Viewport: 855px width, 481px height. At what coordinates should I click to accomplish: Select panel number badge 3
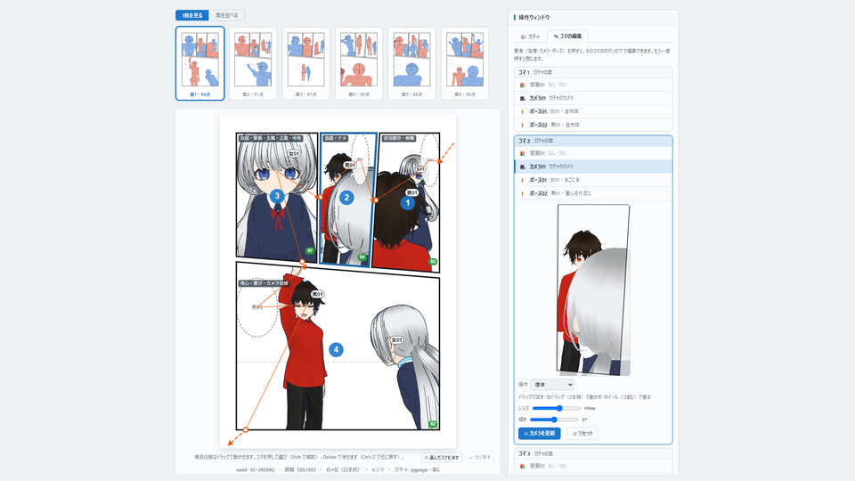pos(277,196)
